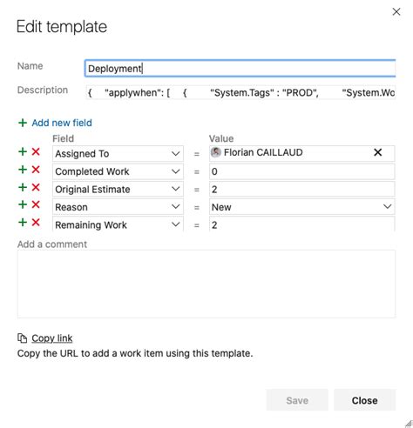Viewport: 413px width, 428px height.
Task: Open the Completed Work field dropdown
Action: [175, 171]
